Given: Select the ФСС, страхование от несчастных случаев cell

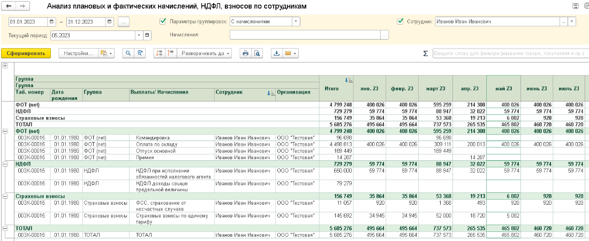Looking at the screenshot, I should pyautogui.click(x=172, y=206).
